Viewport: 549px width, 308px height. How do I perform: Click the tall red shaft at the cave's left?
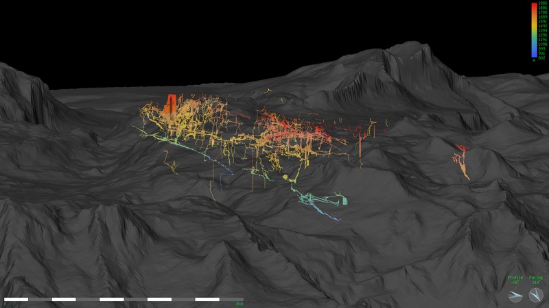tap(172, 105)
